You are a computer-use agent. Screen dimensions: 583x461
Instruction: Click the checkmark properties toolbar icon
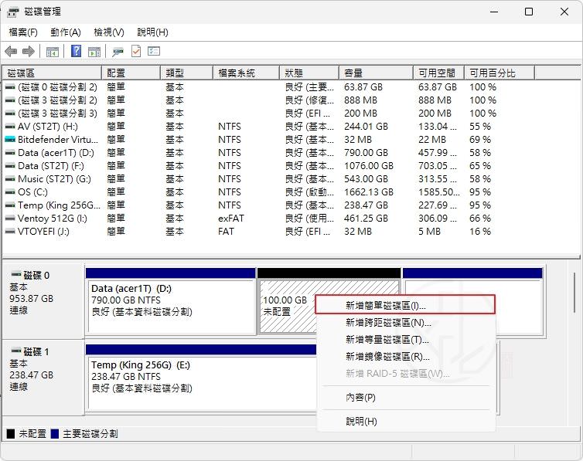click(136, 51)
